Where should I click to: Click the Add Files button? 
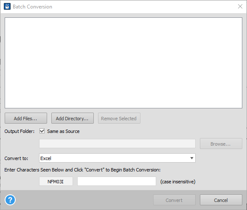click(26, 118)
